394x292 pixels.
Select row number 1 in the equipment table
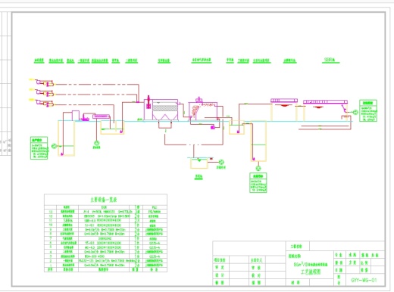tap(51, 265)
